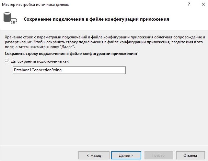Click the heading 'Сохранение подключения в файле конфигурации приложения'
Viewport: 208px width, 161px height.
pyautogui.click(x=96, y=19)
